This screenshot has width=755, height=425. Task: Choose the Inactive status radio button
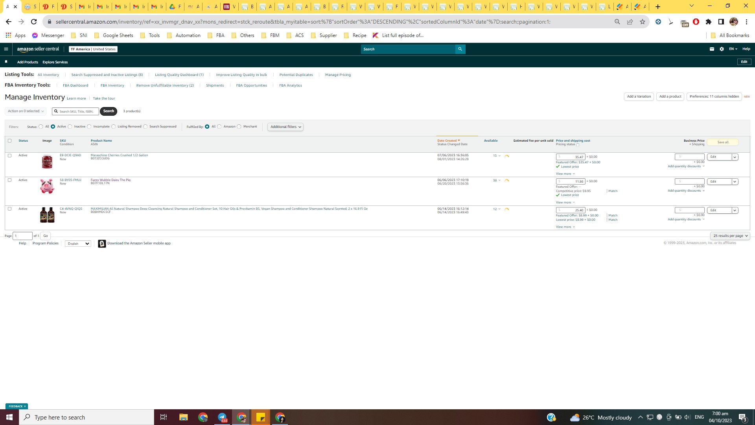70,127
